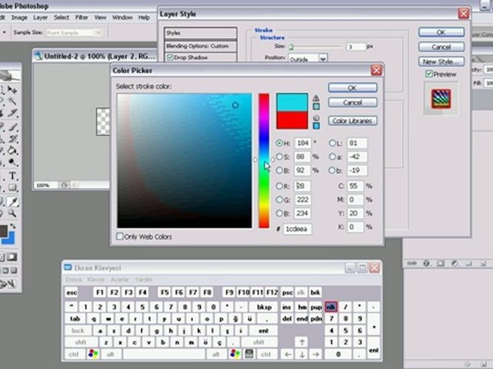Screen dimensions: 493x369
Task: Click Cancel in the Color Picker
Action: pyautogui.click(x=352, y=102)
